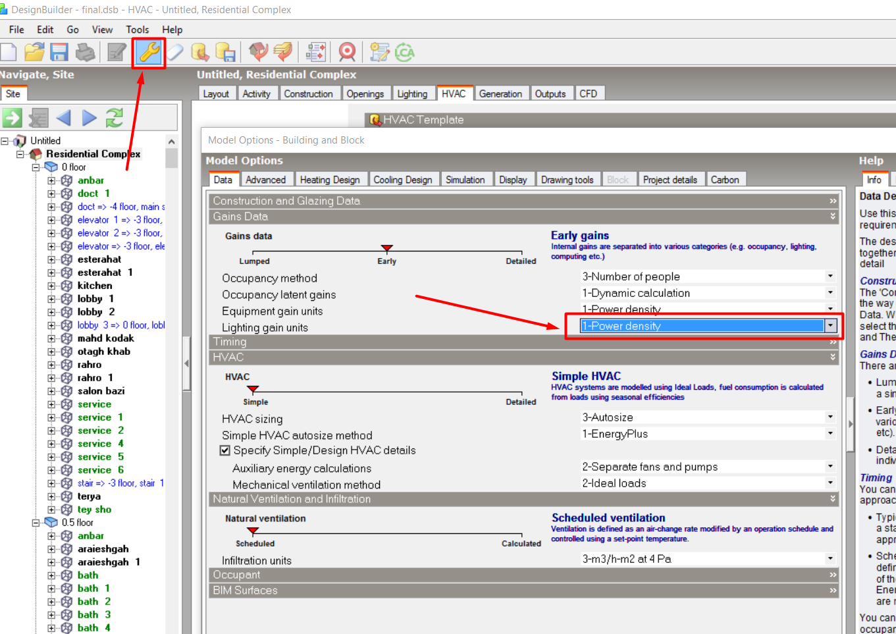
Task: Switch to the Simulation tab
Action: pyautogui.click(x=465, y=180)
